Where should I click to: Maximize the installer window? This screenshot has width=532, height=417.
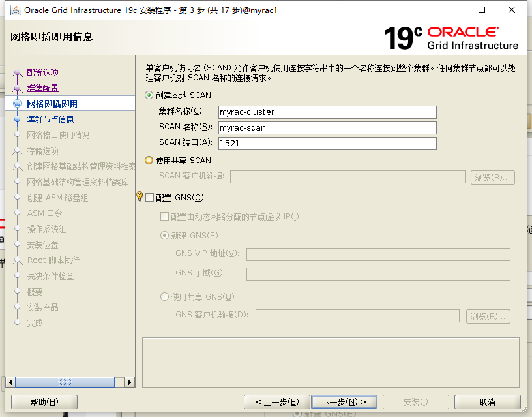tap(481, 10)
